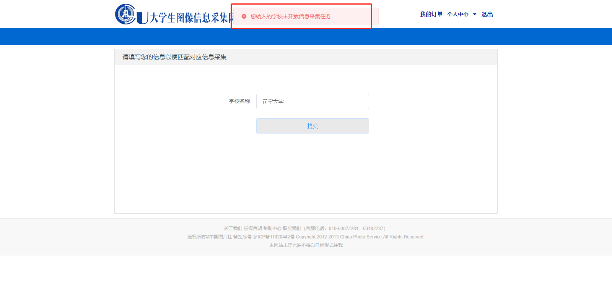Click the error message 您输入的学校未开放信息采集任务
Viewport: 612px width, 301px height.
click(291, 16)
